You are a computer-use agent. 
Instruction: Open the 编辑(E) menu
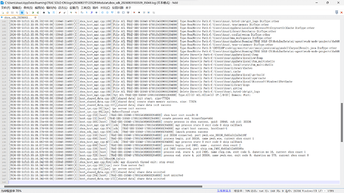click(x=16, y=7)
